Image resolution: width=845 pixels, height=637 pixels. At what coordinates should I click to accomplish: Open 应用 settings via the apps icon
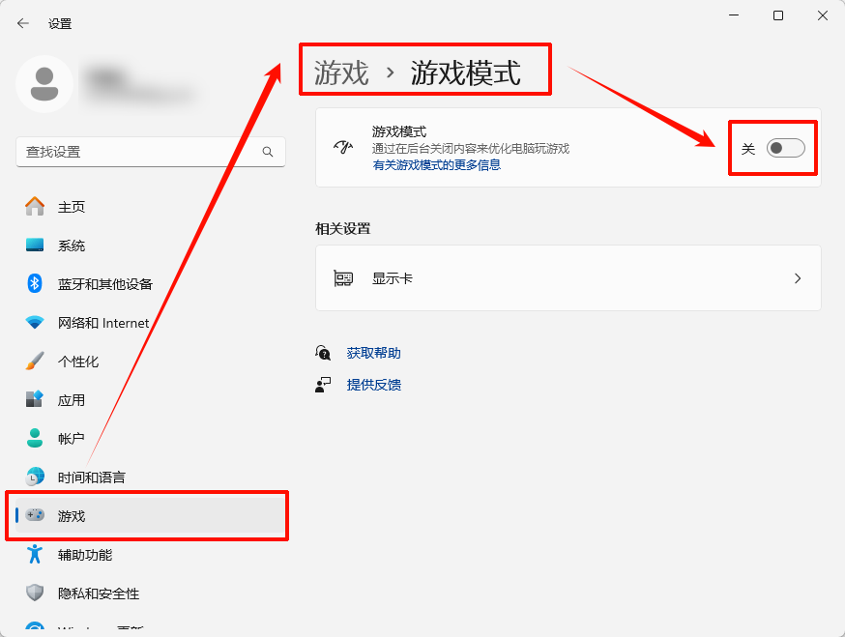33,399
